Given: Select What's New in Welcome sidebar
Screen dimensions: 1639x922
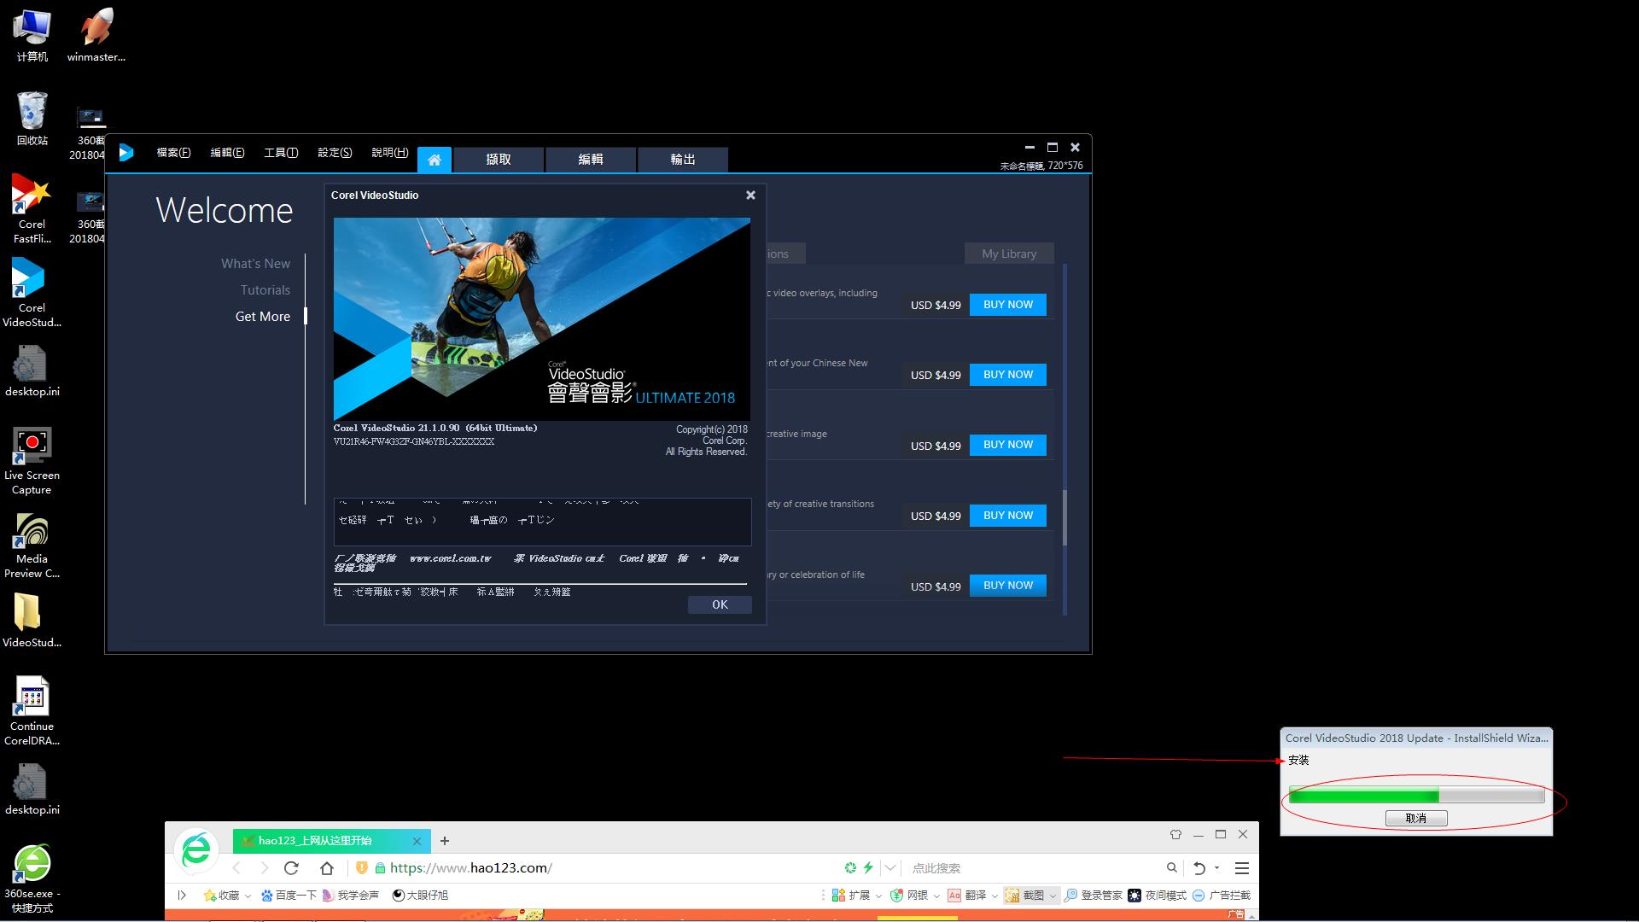Looking at the screenshot, I should [255, 264].
